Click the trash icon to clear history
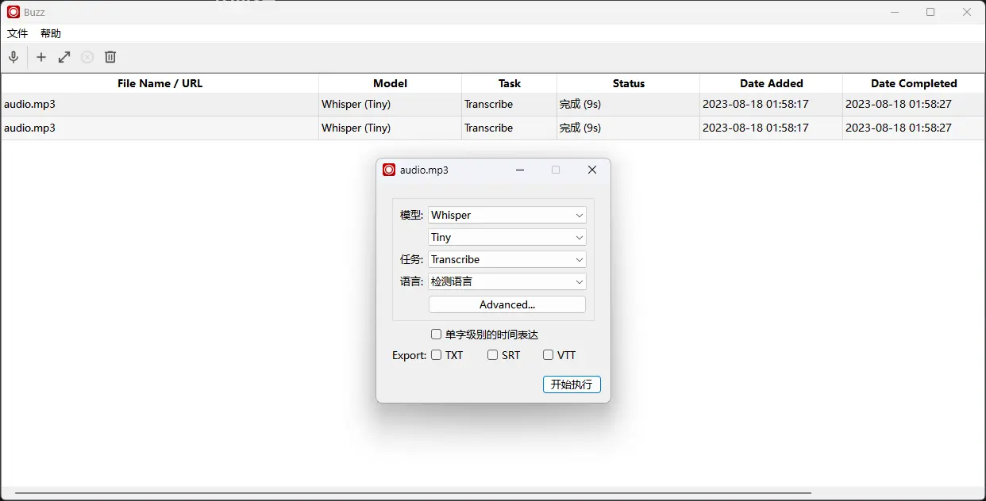 tap(110, 57)
